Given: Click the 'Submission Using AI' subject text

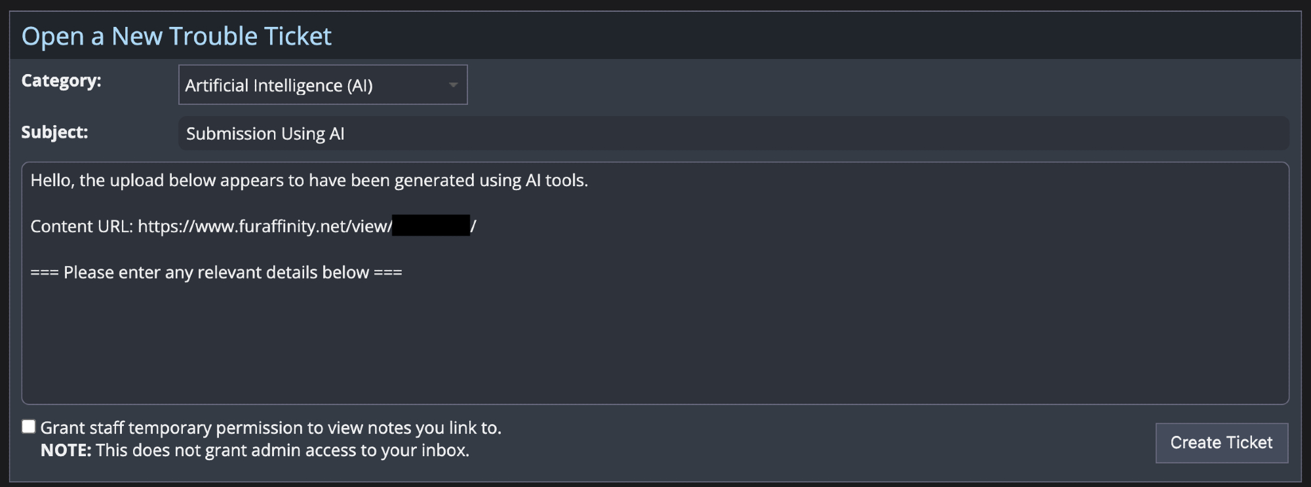Looking at the screenshot, I should click(x=265, y=134).
